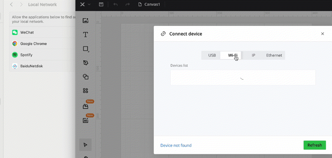The image size is (332, 158).
Task: Switch to the IP connection tab
Action: click(x=254, y=55)
